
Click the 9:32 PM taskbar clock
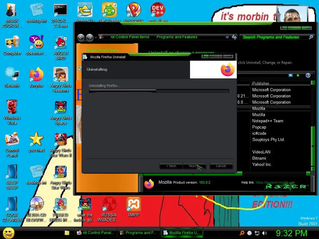(x=292, y=233)
